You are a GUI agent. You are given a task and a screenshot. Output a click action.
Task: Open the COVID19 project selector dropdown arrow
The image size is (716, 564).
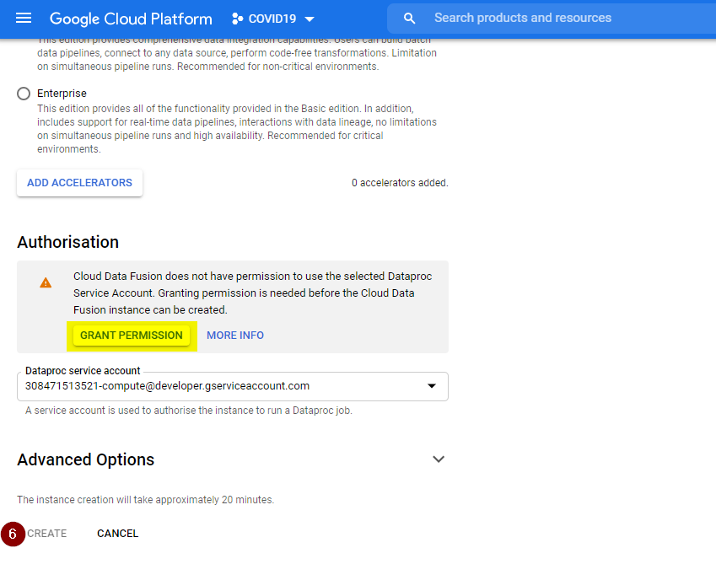[x=309, y=19]
